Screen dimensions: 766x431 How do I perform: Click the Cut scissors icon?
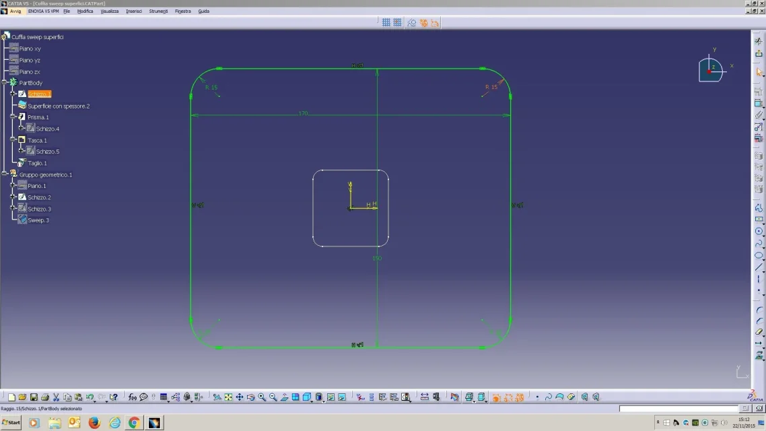(x=57, y=397)
